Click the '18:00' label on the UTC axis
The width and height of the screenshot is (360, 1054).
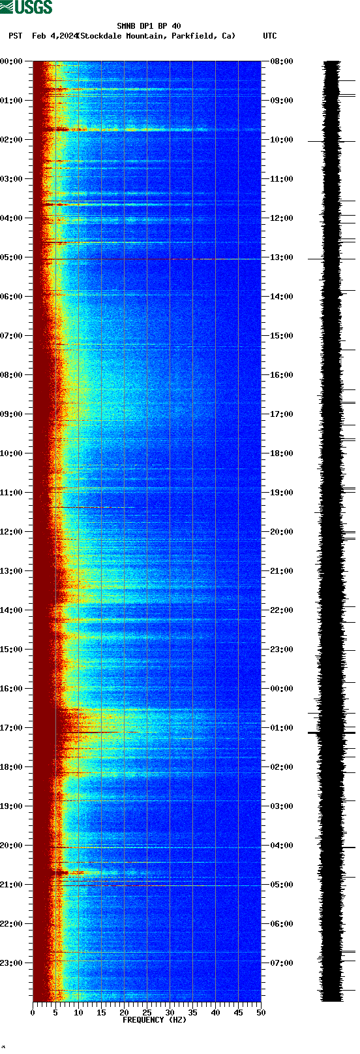[282, 453]
